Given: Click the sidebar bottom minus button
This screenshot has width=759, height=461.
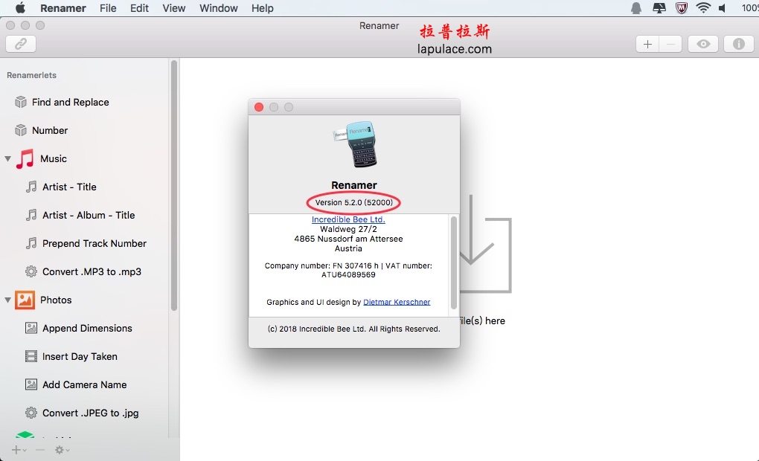Looking at the screenshot, I should (40, 450).
